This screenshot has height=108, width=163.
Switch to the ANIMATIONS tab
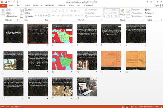coord(50,6)
